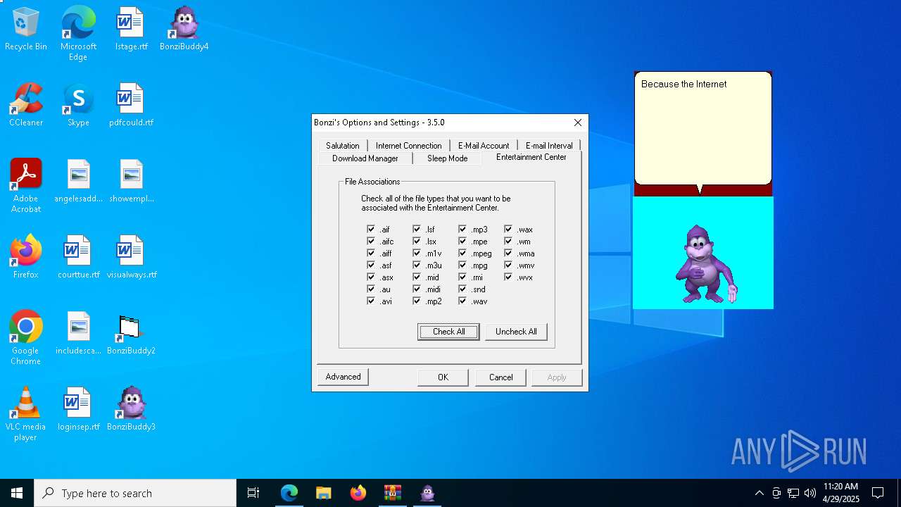Select the visualways.rtf desktop file
Viewport: 901px width, 507px height.
[131, 257]
